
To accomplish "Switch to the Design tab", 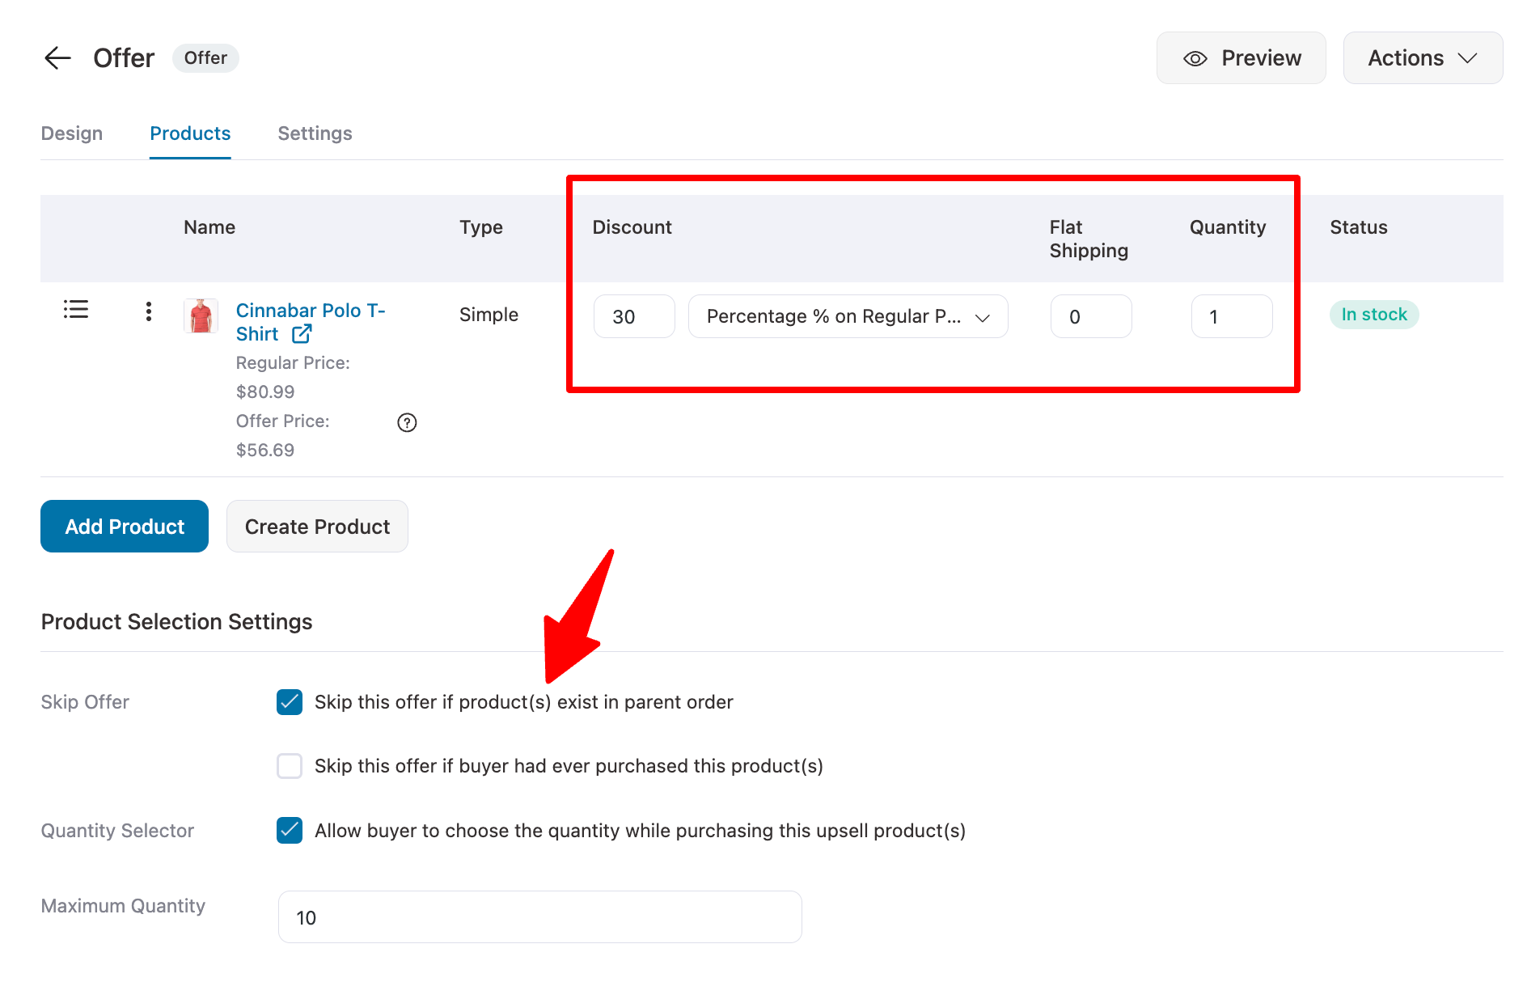I will pos(72,133).
